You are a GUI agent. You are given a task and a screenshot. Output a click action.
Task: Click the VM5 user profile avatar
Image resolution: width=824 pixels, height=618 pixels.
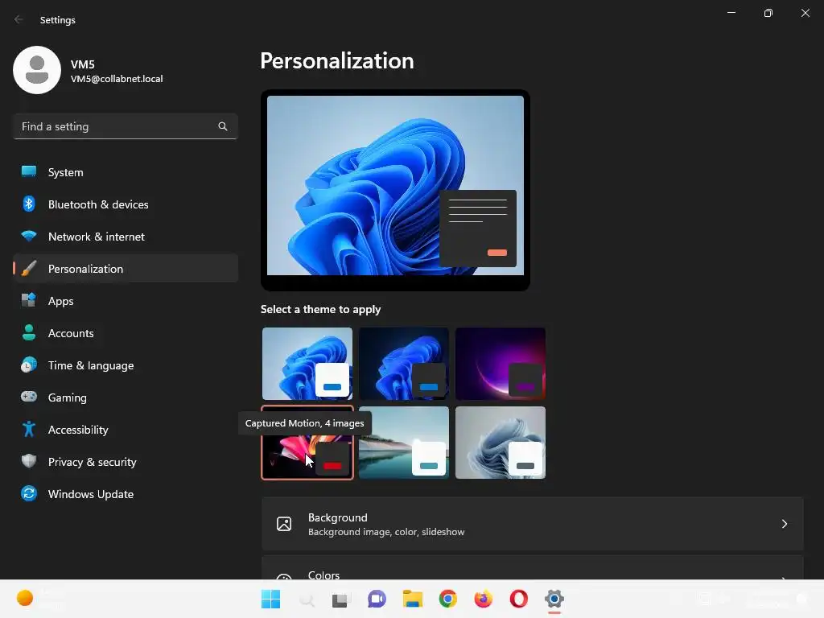(37, 70)
